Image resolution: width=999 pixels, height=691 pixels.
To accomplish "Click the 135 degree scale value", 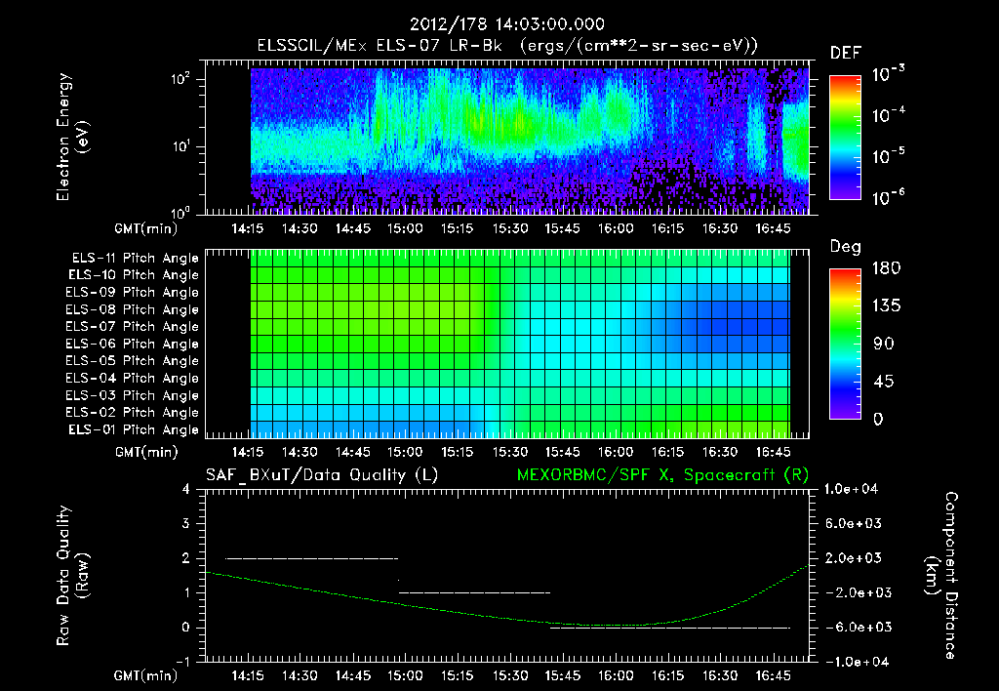I will (x=886, y=305).
